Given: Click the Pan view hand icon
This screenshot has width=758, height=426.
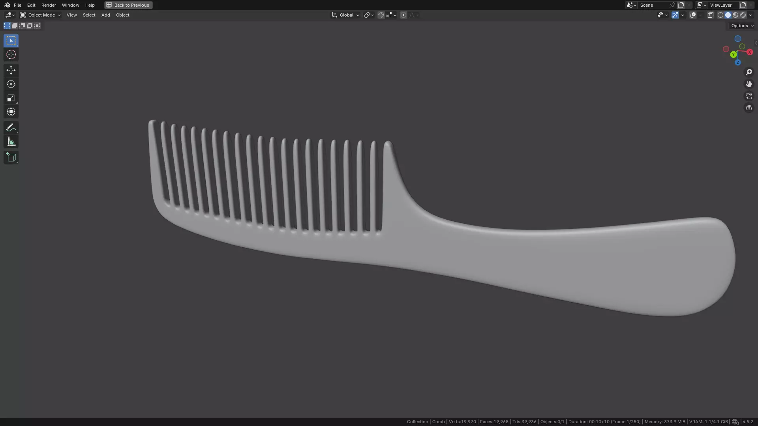Looking at the screenshot, I should [749, 84].
